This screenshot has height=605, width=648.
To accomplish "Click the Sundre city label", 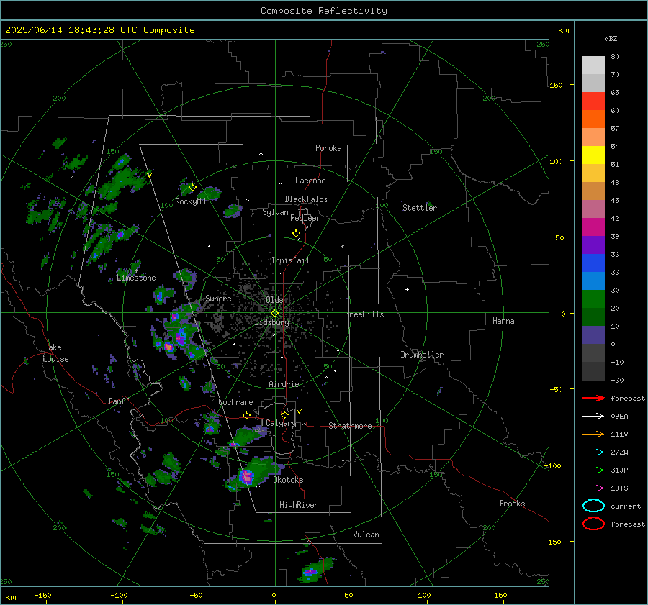I will pyautogui.click(x=218, y=298).
